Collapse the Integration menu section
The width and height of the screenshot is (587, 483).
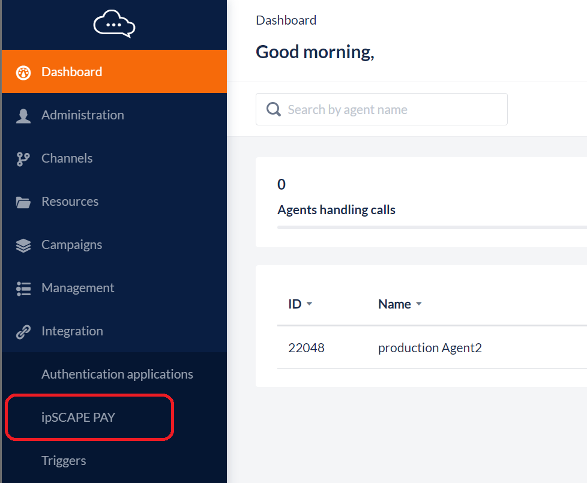72,331
